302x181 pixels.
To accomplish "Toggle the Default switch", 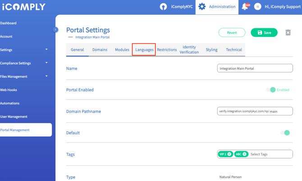I will click(285, 133).
